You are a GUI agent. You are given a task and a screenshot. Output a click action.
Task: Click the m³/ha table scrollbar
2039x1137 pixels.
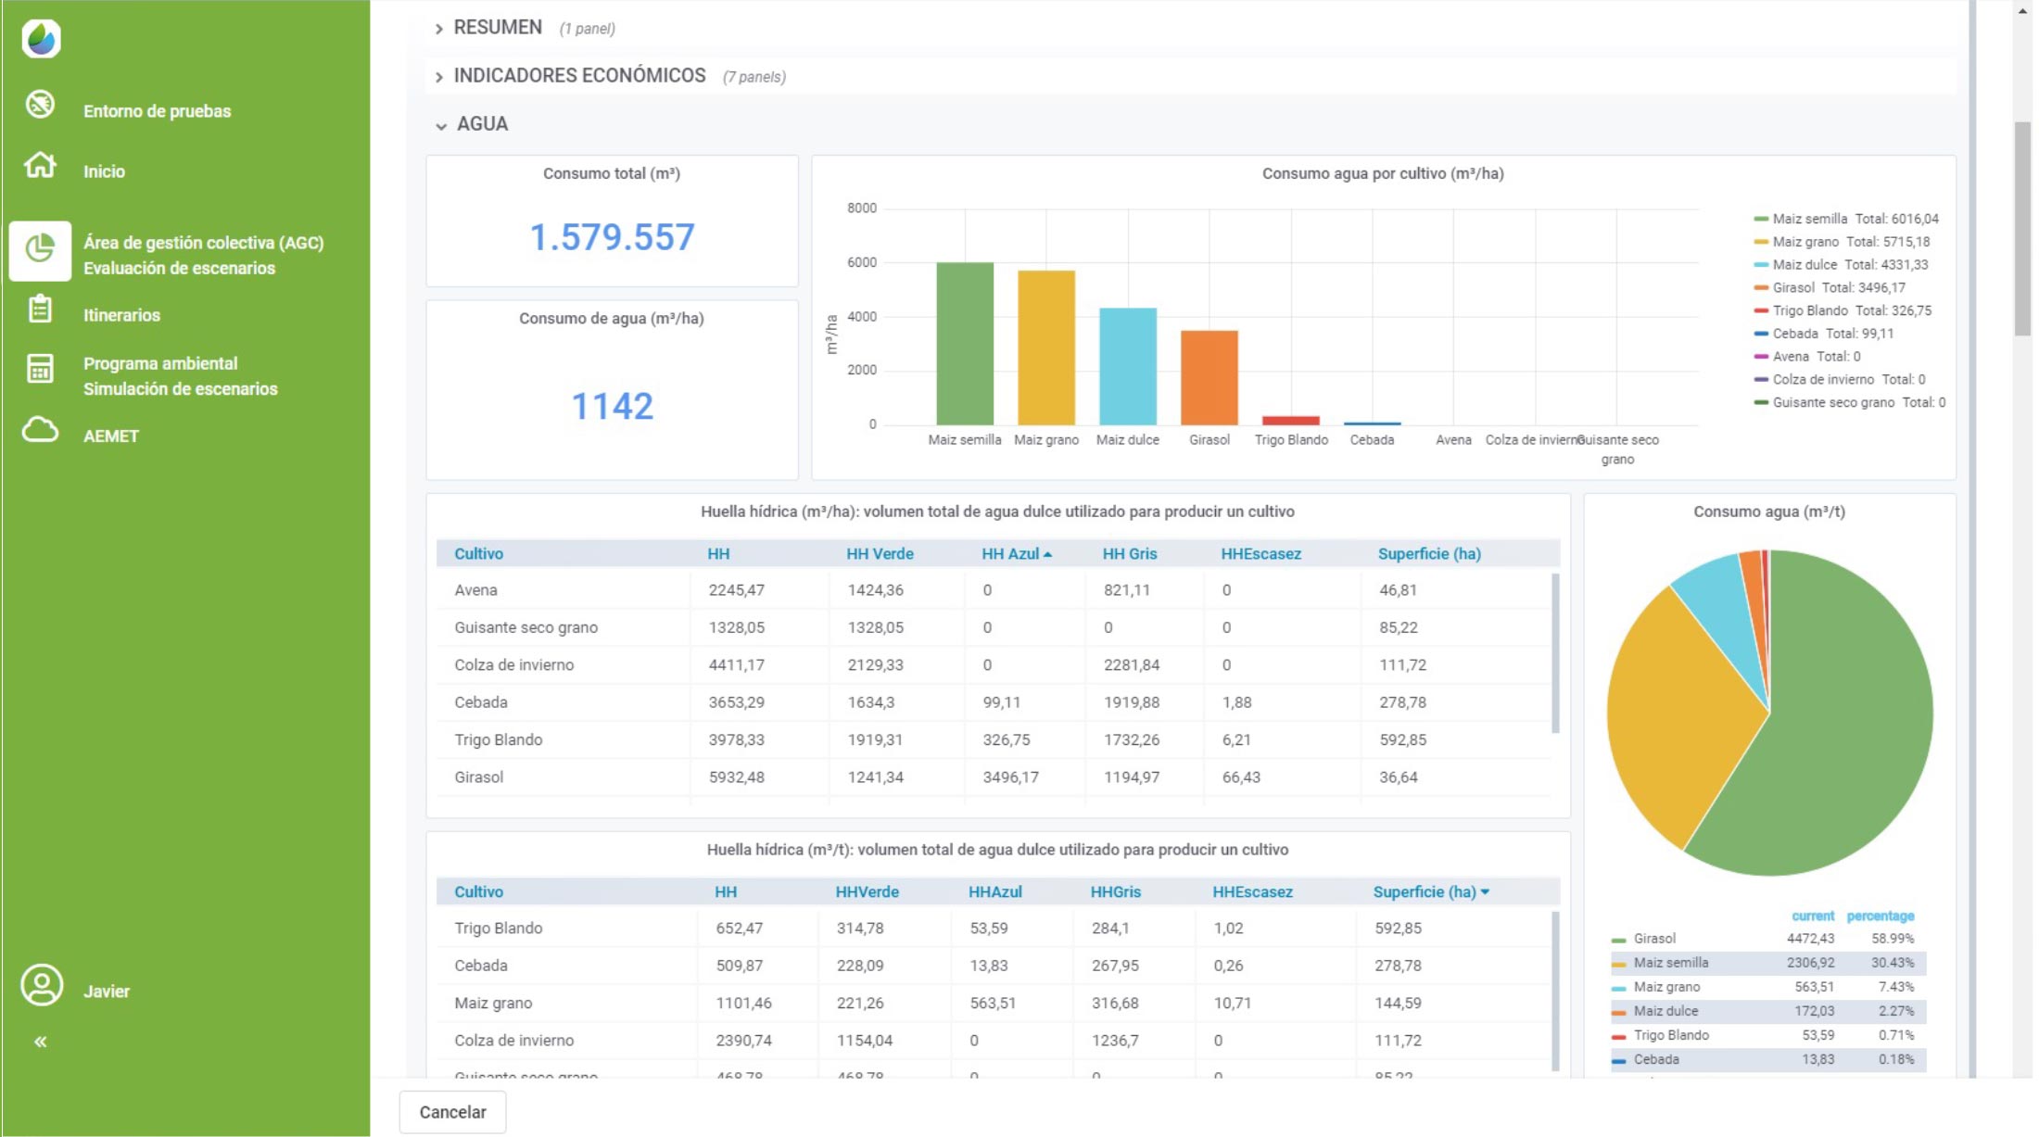1555,653
